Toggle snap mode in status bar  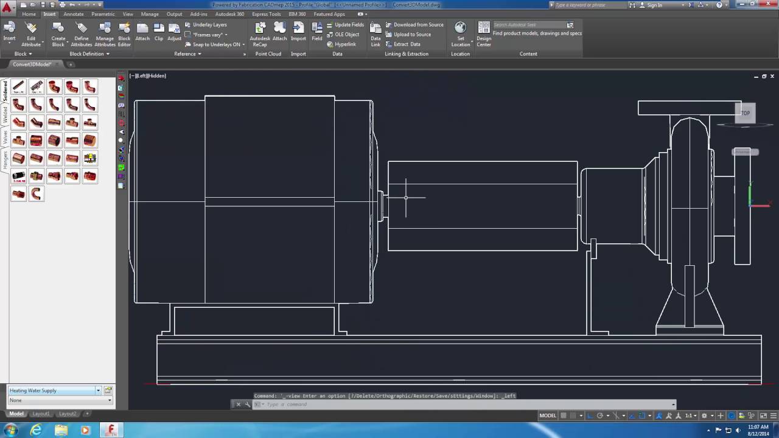click(573, 415)
